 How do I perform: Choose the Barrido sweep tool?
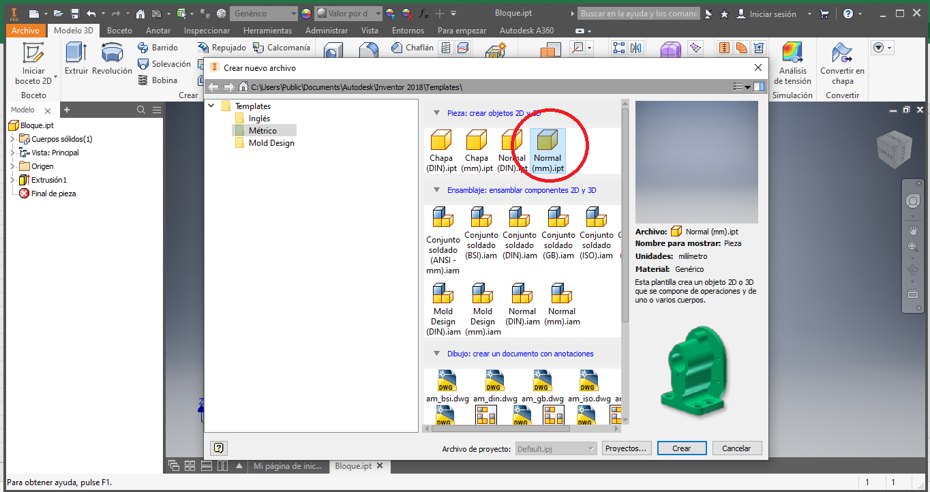point(157,48)
